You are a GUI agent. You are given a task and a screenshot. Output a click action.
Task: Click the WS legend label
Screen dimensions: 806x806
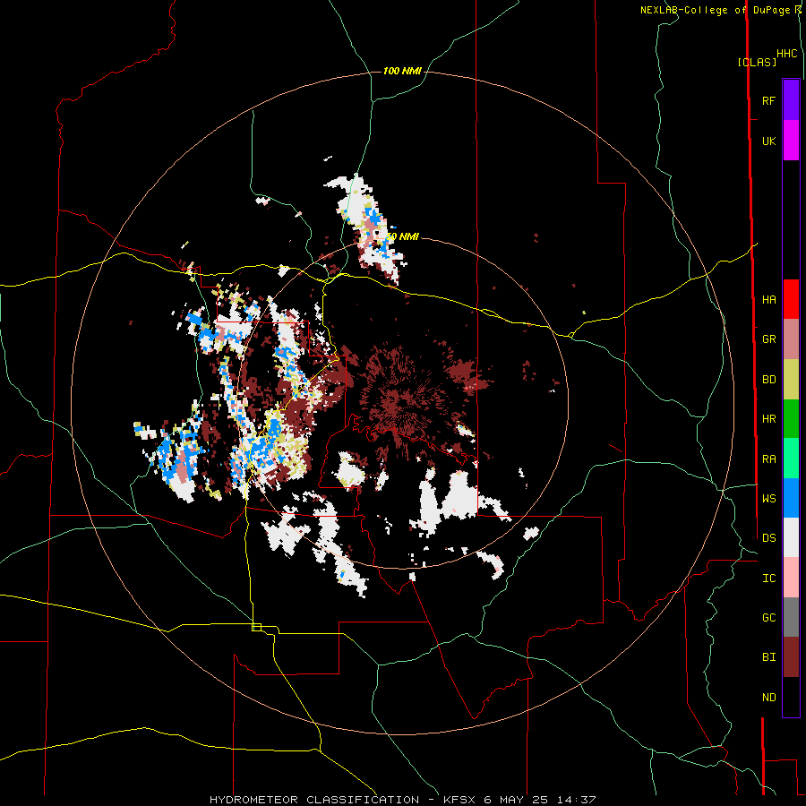coord(768,498)
